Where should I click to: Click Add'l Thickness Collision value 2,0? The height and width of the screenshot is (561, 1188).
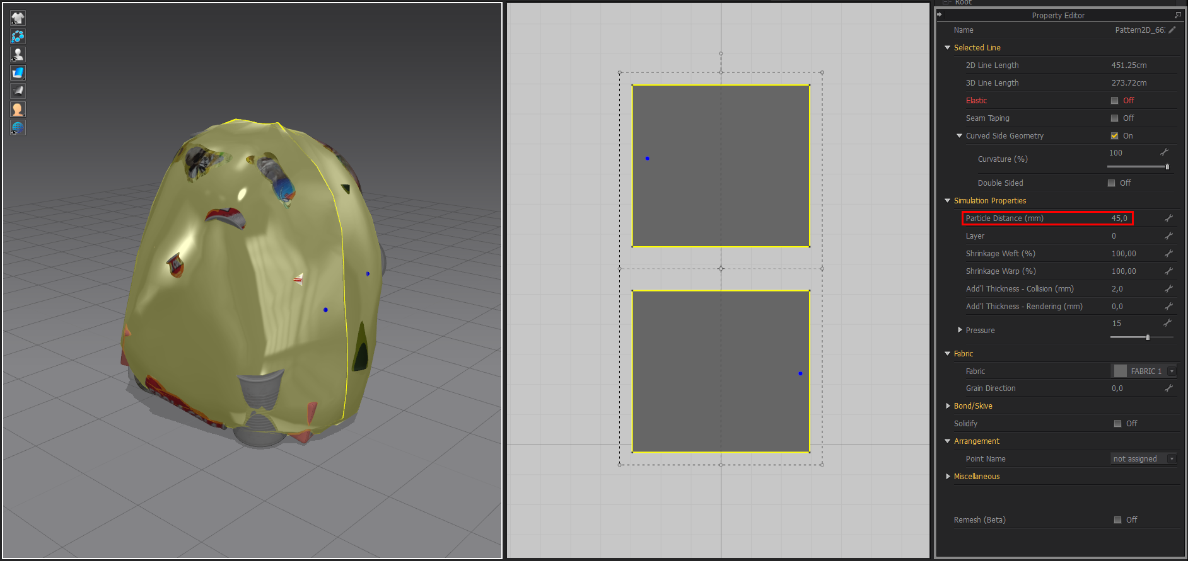coord(1117,289)
